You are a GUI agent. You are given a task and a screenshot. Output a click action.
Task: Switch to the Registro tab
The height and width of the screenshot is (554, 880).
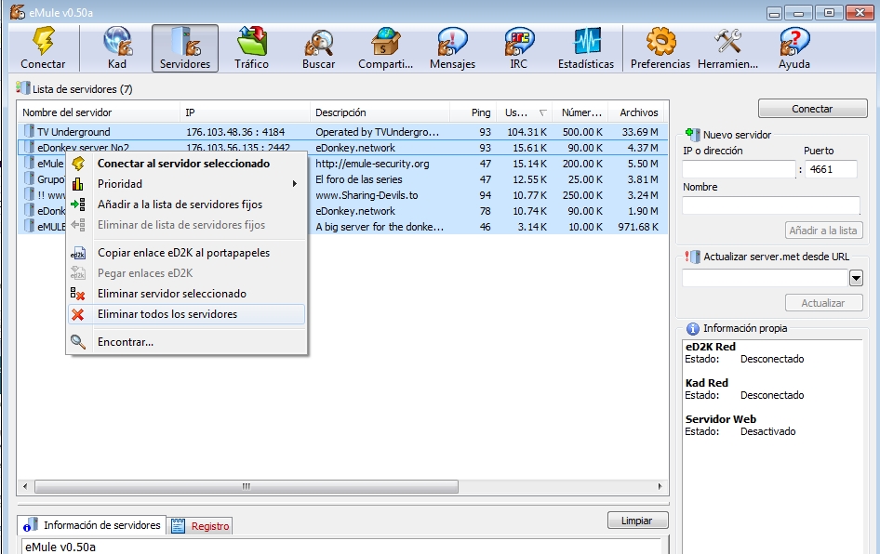[200, 526]
